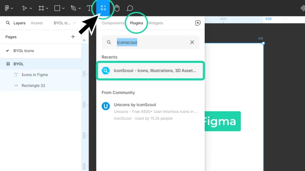
Task: Open Unicons by IconScout community plugin
Action: pyautogui.click(x=150, y=111)
